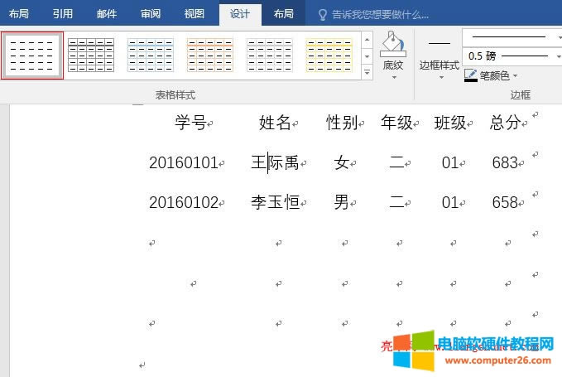Click the cell containing 女
Screen dimensions: 562x377
(x=342, y=162)
